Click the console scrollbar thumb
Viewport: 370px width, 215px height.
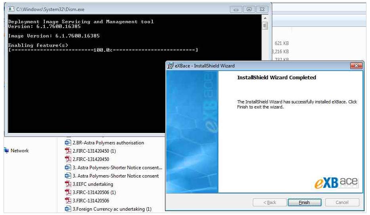(265, 25)
